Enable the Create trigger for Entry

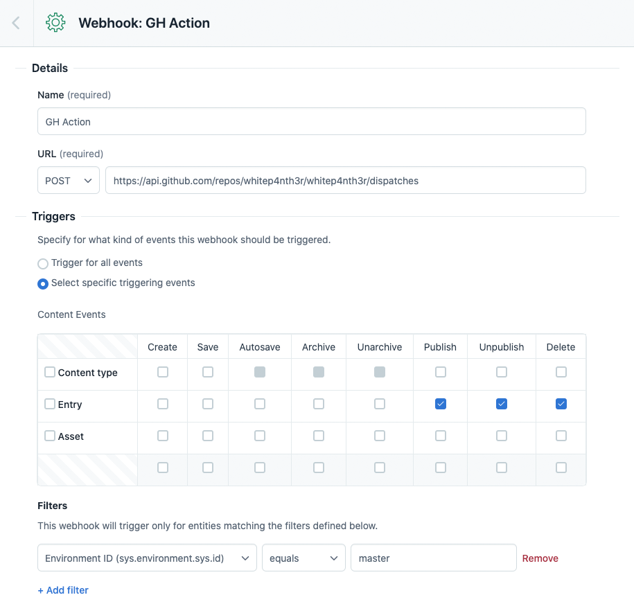(x=162, y=403)
